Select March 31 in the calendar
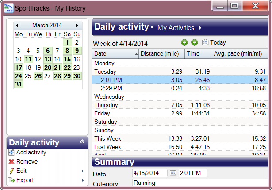 [x=19, y=84]
